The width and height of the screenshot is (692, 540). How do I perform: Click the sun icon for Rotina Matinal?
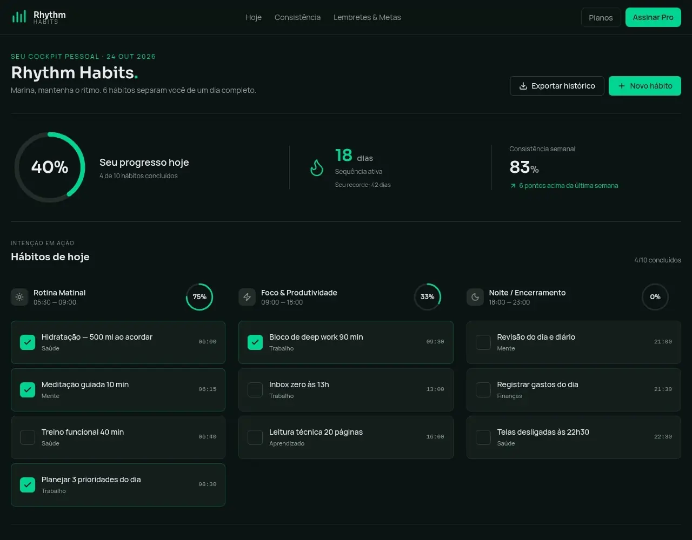coord(19,297)
